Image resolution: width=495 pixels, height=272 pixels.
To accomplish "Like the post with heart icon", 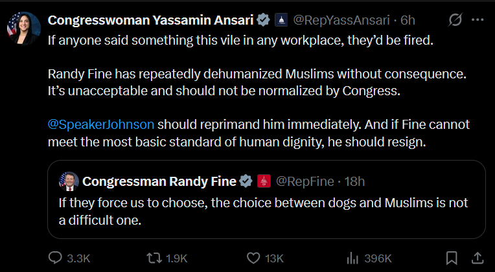I will (253, 258).
